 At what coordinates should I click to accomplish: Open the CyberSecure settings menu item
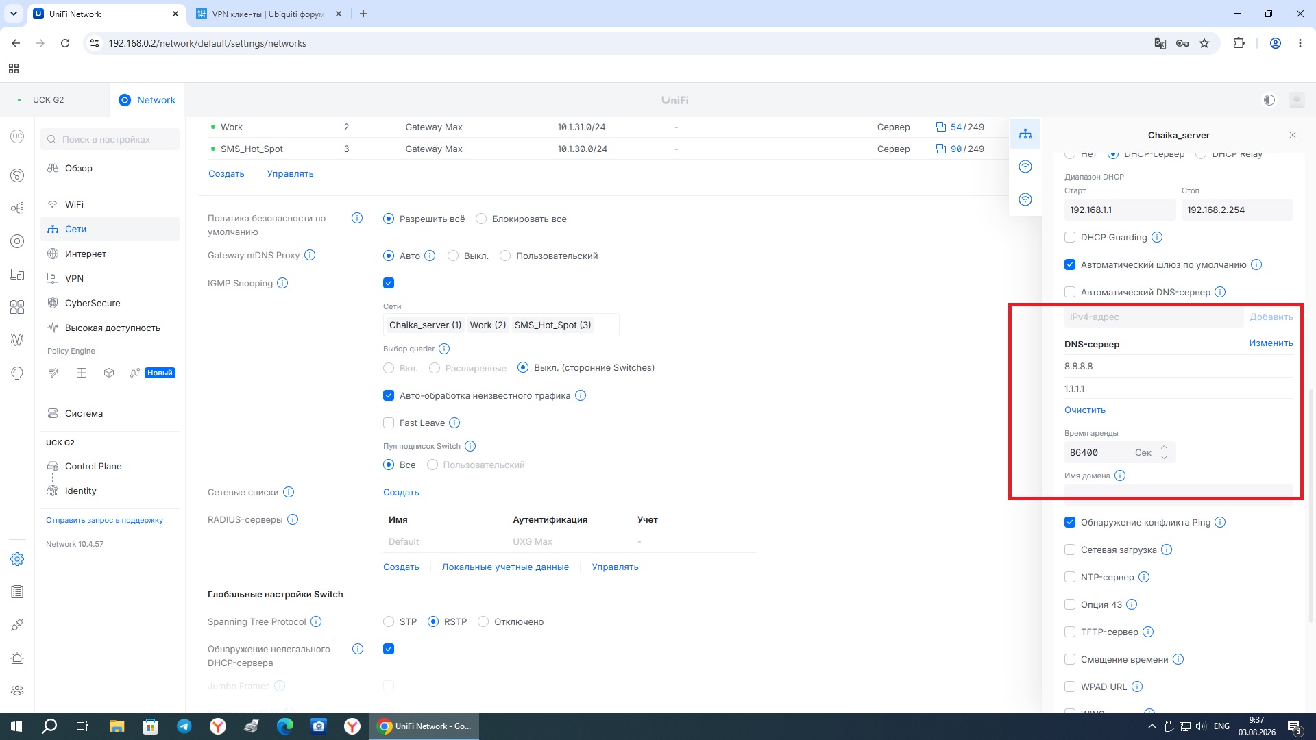point(110,303)
